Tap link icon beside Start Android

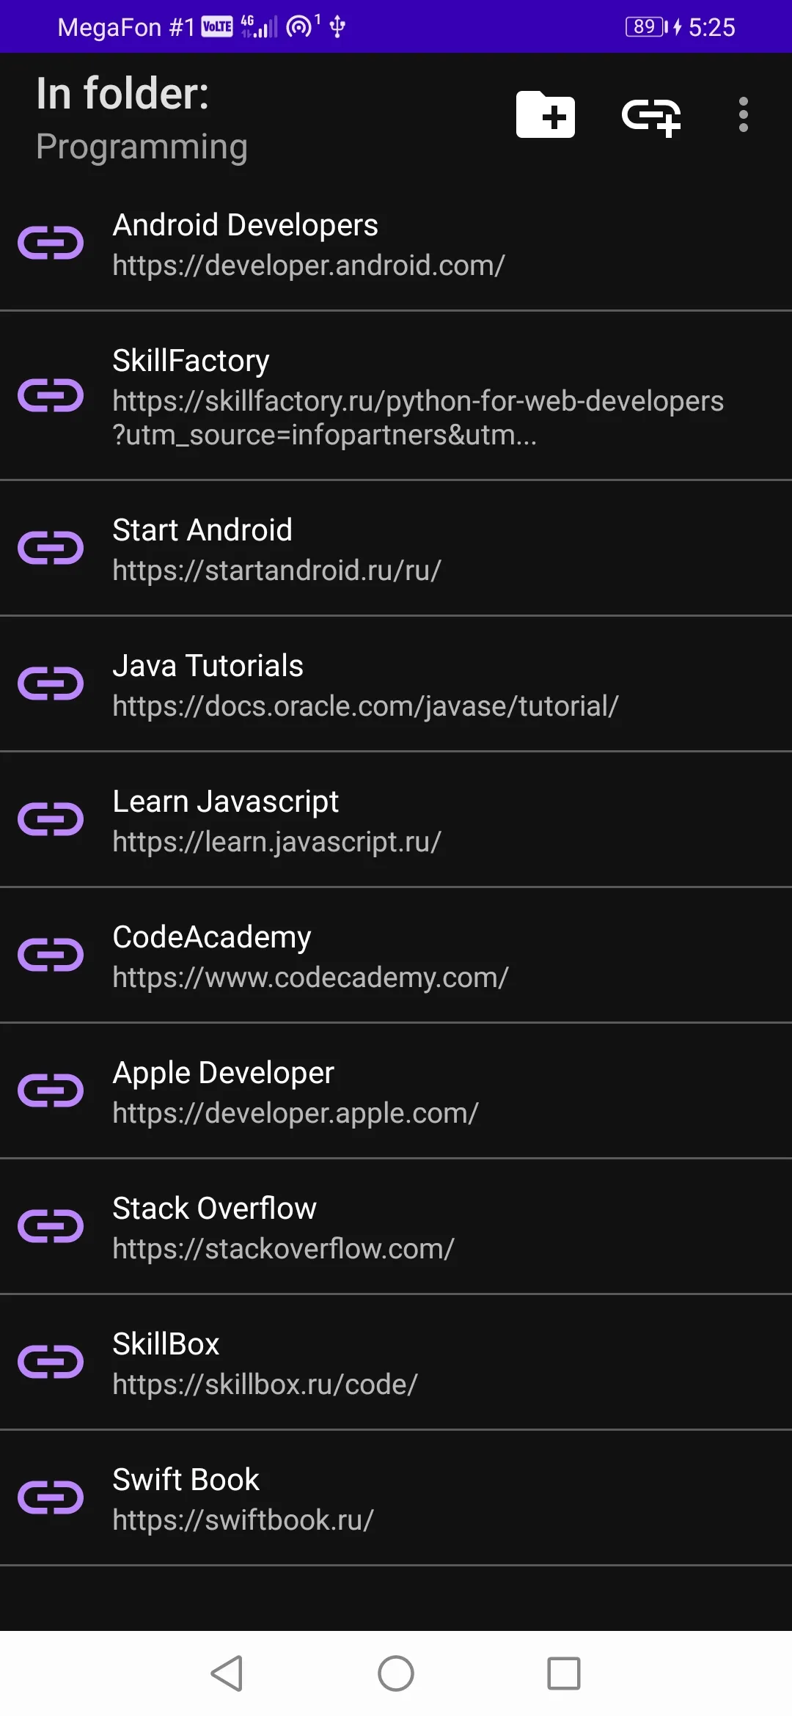51,549
